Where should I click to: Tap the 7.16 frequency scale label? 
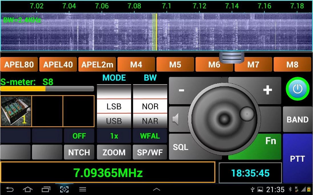point(264,6)
